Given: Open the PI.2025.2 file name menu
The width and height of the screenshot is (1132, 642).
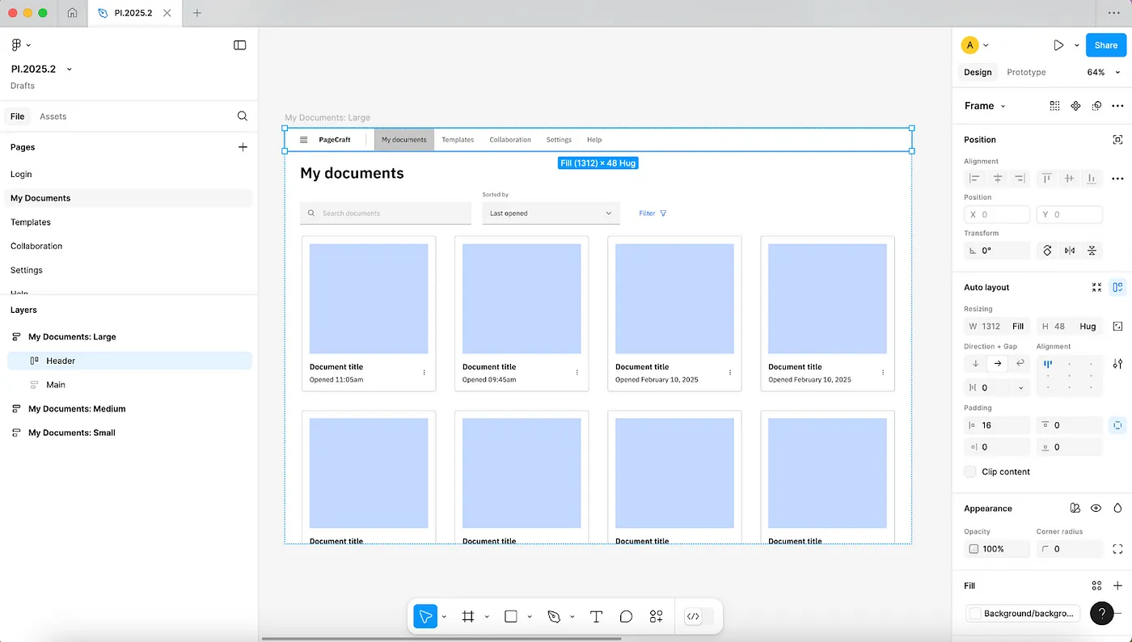Looking at the screenshot, I should point(42,69).
